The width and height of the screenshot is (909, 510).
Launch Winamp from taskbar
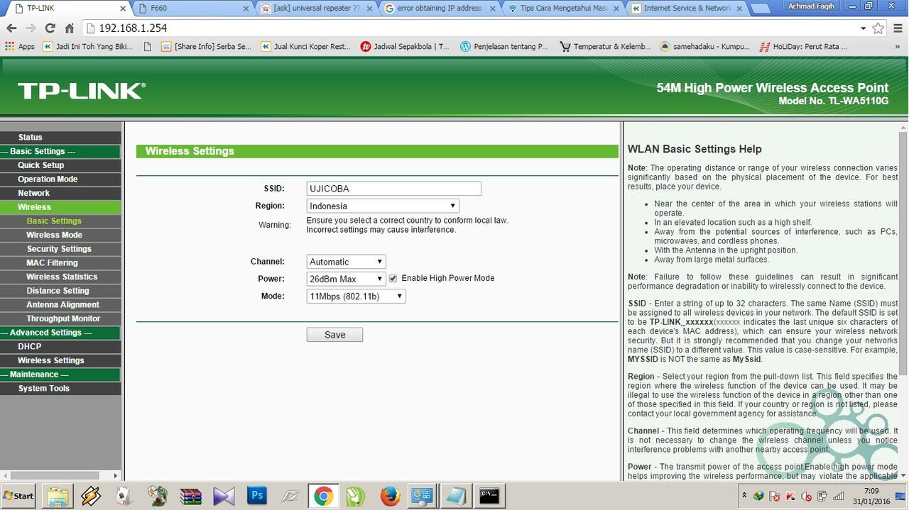click(91, 497)
